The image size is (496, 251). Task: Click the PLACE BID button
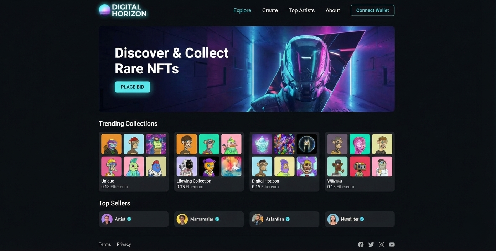tap(132, 87)
